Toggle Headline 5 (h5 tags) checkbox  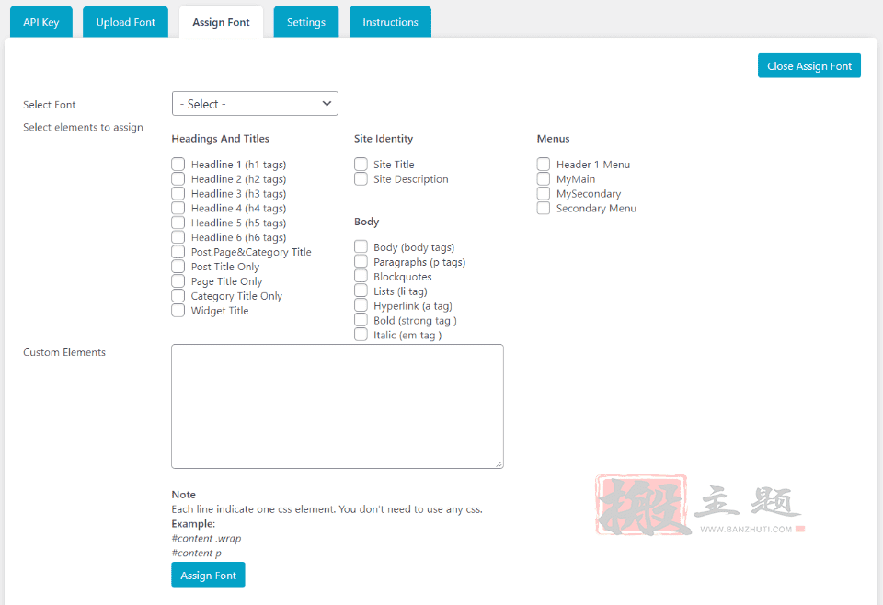[x=178, y=223]
